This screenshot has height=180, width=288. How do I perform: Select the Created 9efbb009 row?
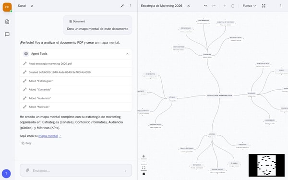[76, 72]
